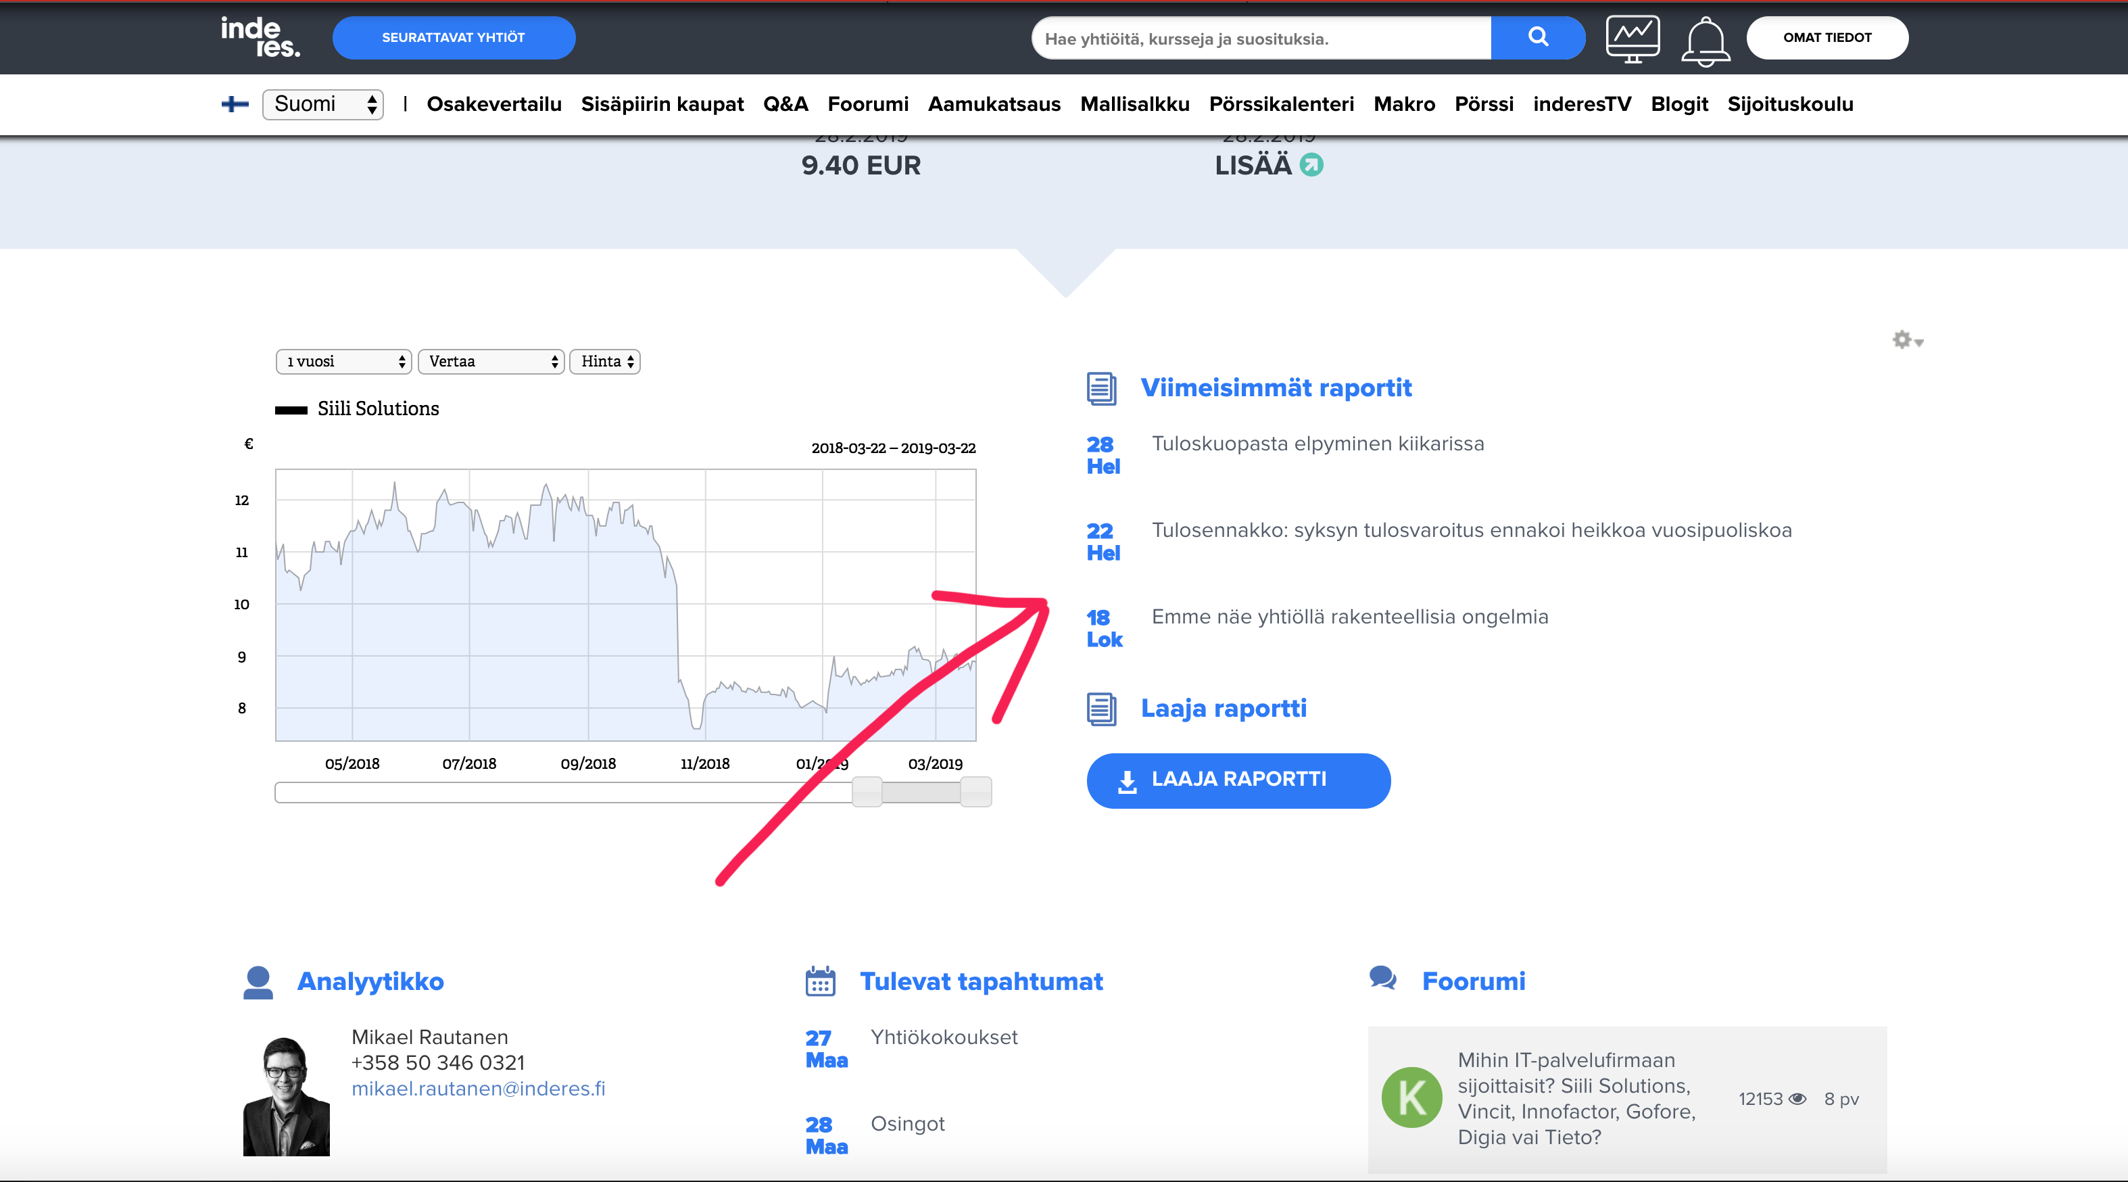Click the speech bubbles icon beside Foorumi

[1383, 978]
